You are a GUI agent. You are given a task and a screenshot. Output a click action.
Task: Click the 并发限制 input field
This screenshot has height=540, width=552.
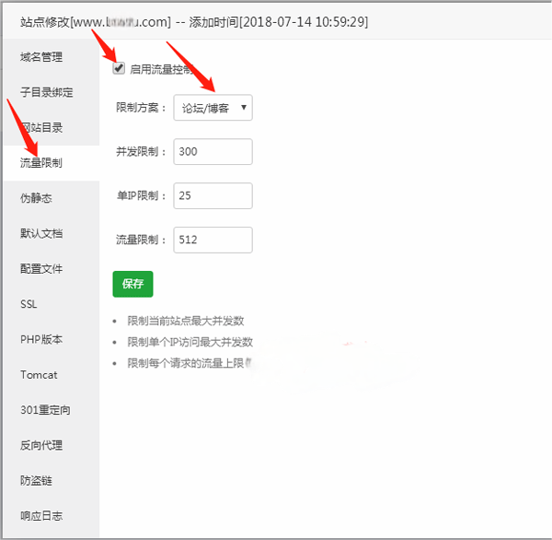[x=213, y=152]
